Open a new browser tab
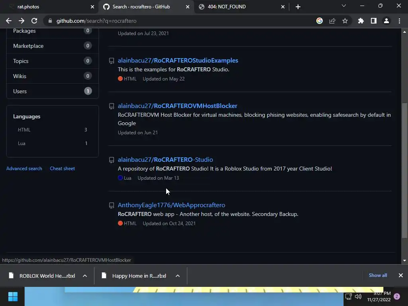Screen dimensions: 408x306 (298, 7)
